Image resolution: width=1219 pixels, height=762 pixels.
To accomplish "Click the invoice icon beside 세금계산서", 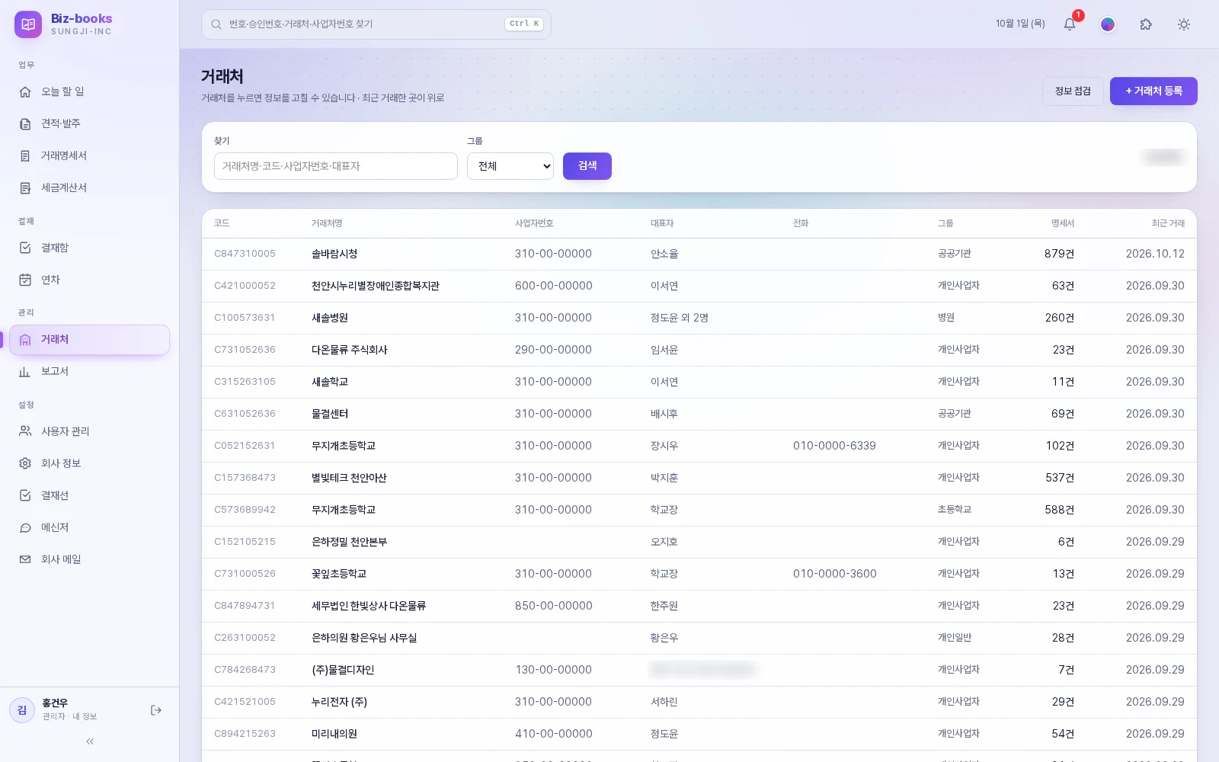I will tap(25, 187).
